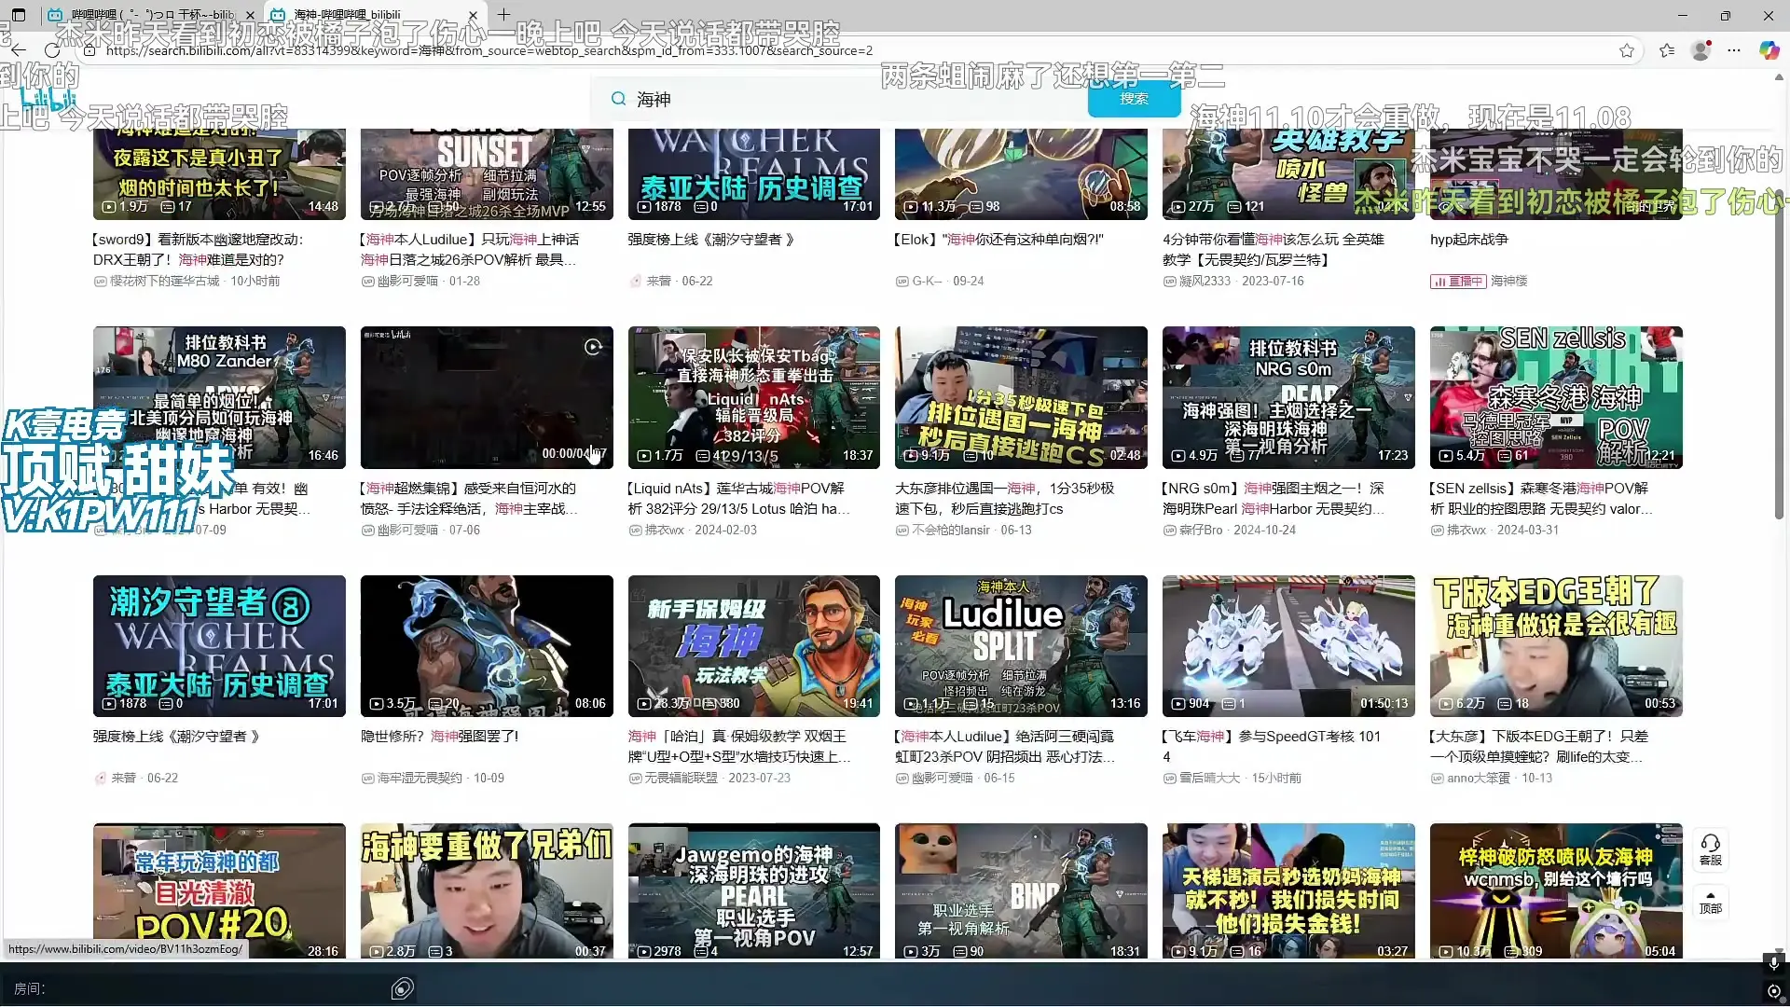Reload the page with the refresh icon
Screen dimensions: 1790x1007
(x=52, y=50)
